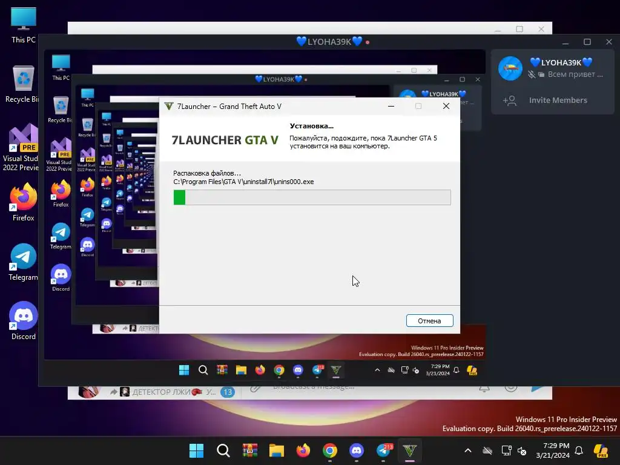Image resolution: width=620 pixels, height=465 pixels.
Task: Open This PC desktop icon
Action: [24, 25]
